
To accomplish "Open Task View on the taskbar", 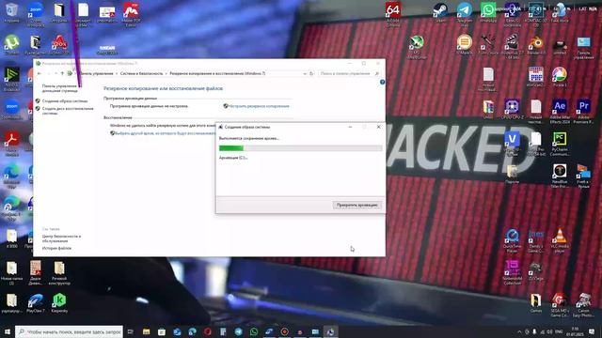I will (131, 331).
